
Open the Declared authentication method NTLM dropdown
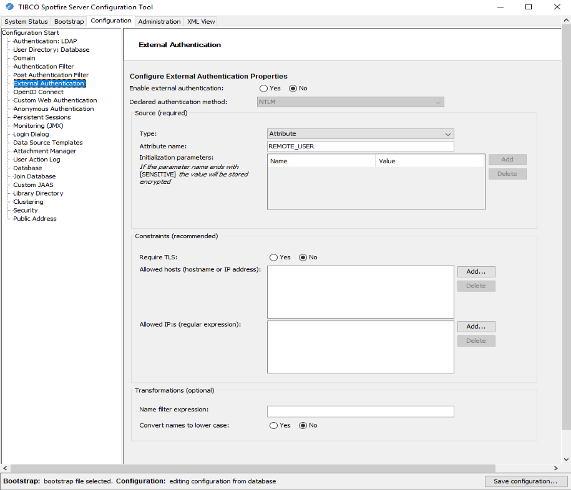pyautogui.click(x=350, y=102)
